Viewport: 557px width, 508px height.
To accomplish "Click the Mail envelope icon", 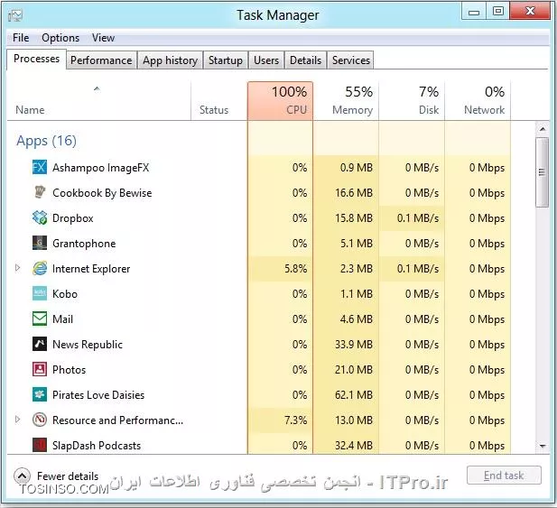I will [40, 319].
